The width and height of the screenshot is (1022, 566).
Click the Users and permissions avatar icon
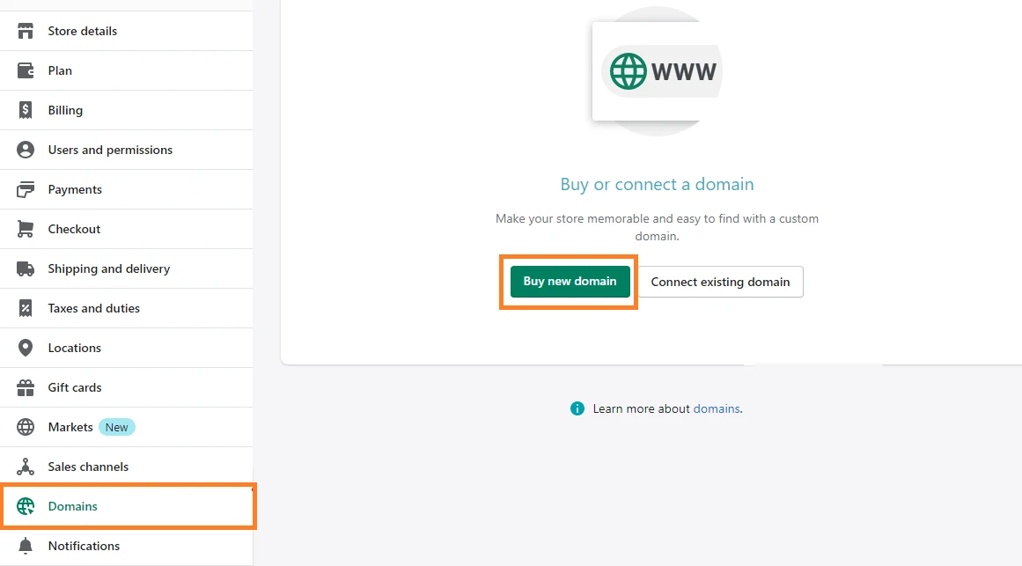26,150
